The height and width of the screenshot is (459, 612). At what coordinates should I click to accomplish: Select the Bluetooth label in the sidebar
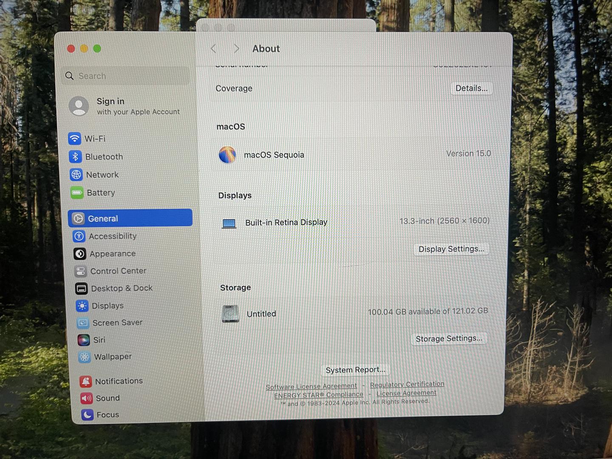tap(104, 157)
